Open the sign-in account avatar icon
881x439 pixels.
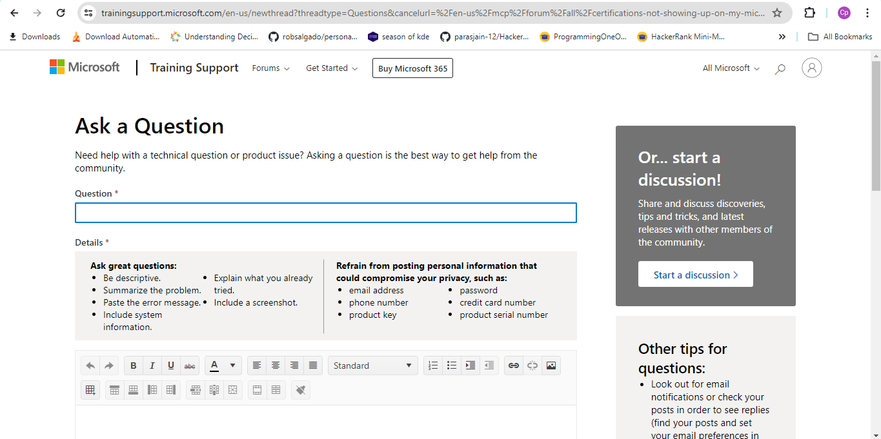pyautogui.click(x=812, y=68)
